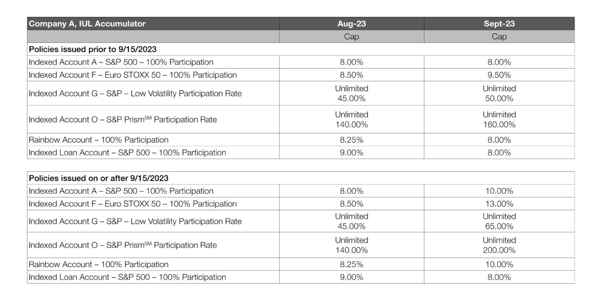The width and height of the screenshot is (603, 301).
Task: Click Indexed Loan Account label in prior-to-9/15 section
Action: point(127,152)
